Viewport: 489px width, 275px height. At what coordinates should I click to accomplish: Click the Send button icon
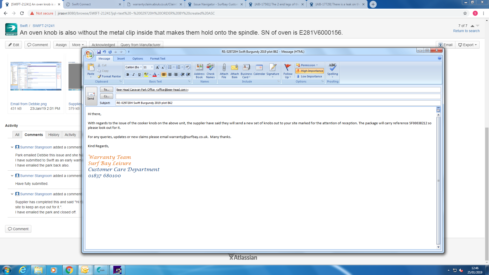coord(91,96)
